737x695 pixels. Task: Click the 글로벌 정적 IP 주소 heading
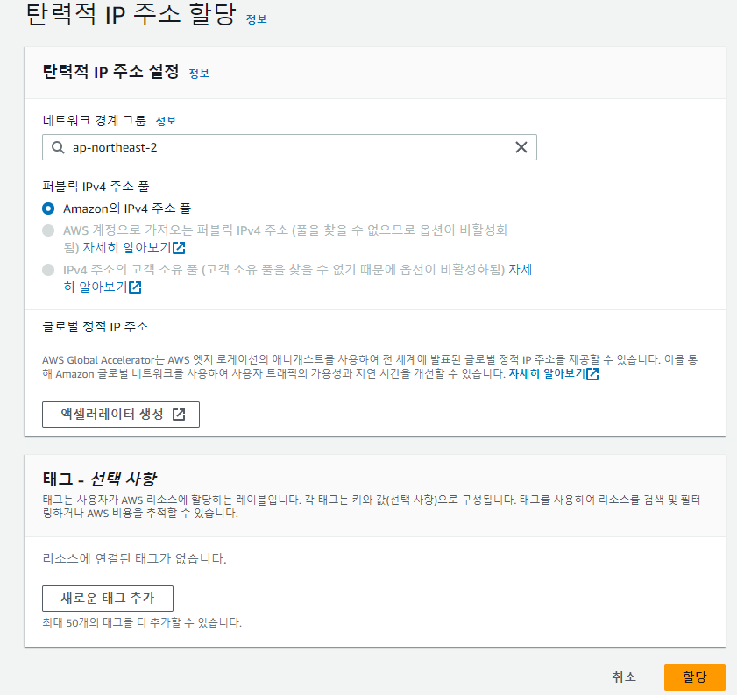(95, 327)
